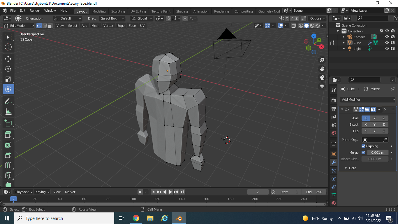The height and width of the screenshot is (224, 398).
Task: Select the Measure tool
Action: coord(8,111)
